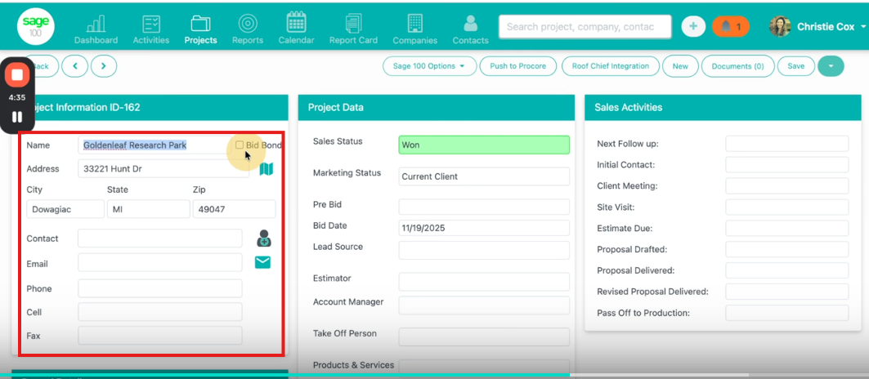
Task: Open Documents (0)
Action: click(x=737, y=66)
